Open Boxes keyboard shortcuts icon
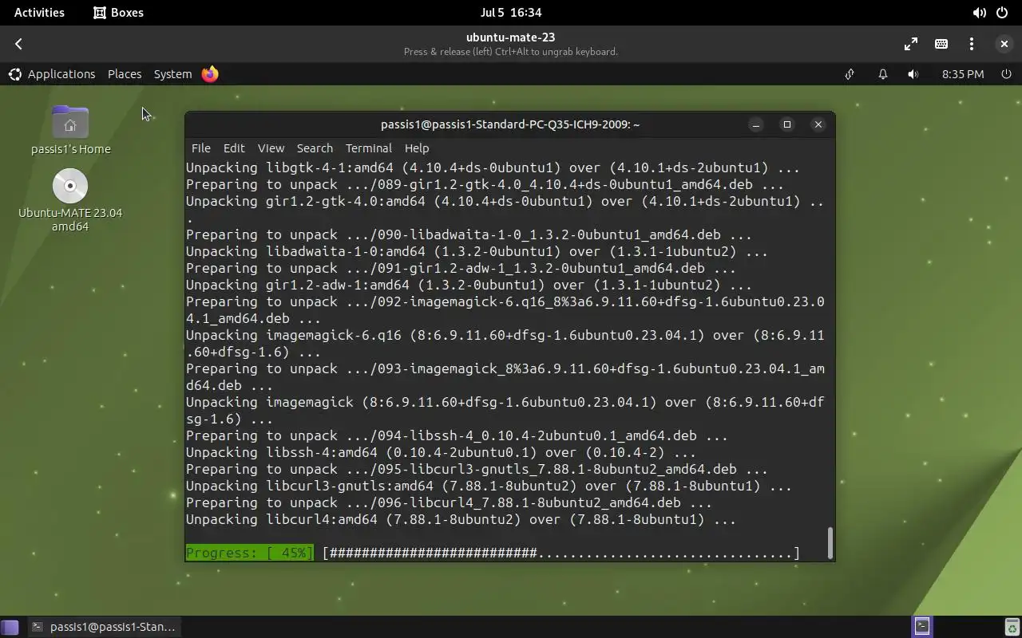The width and height of the screenshot is (1022, 638). [941, 45]
